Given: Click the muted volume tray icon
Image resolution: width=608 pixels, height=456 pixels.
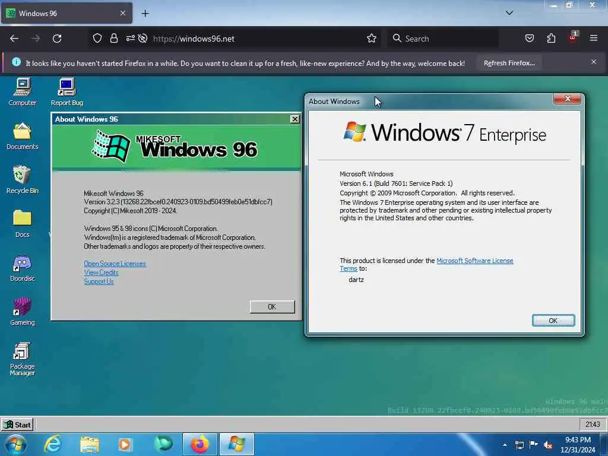Looking at the screenshot, I should click(548, 445).
